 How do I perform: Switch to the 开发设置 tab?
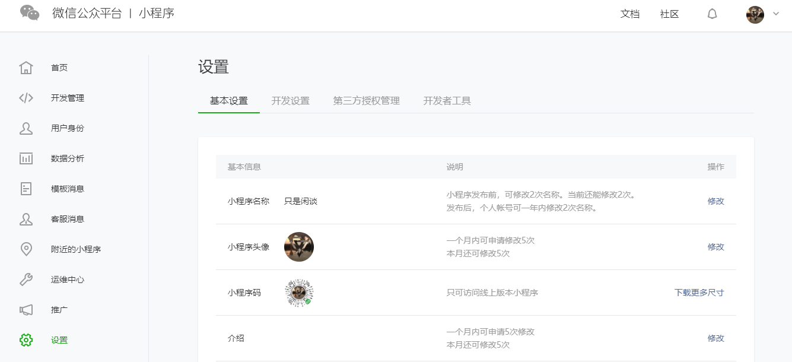point(290,101)
